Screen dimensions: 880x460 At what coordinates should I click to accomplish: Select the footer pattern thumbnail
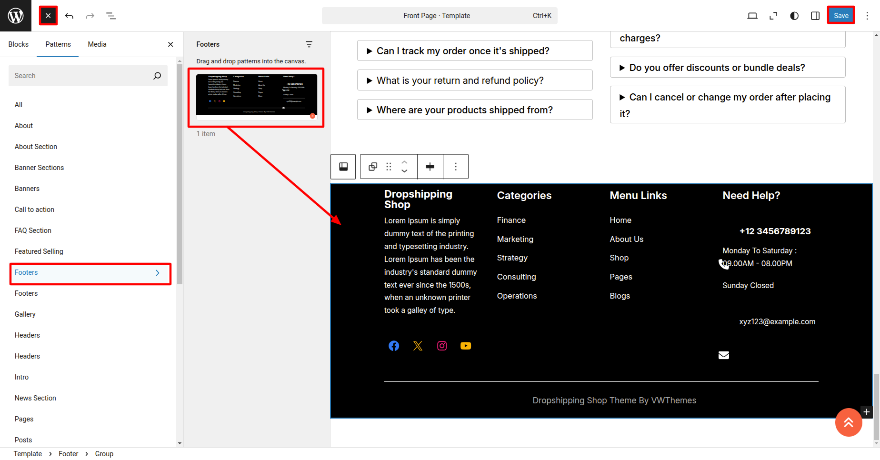click(256, 95)
